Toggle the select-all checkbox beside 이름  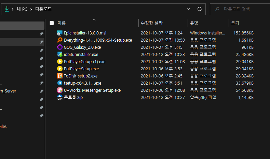click(52, 23)
